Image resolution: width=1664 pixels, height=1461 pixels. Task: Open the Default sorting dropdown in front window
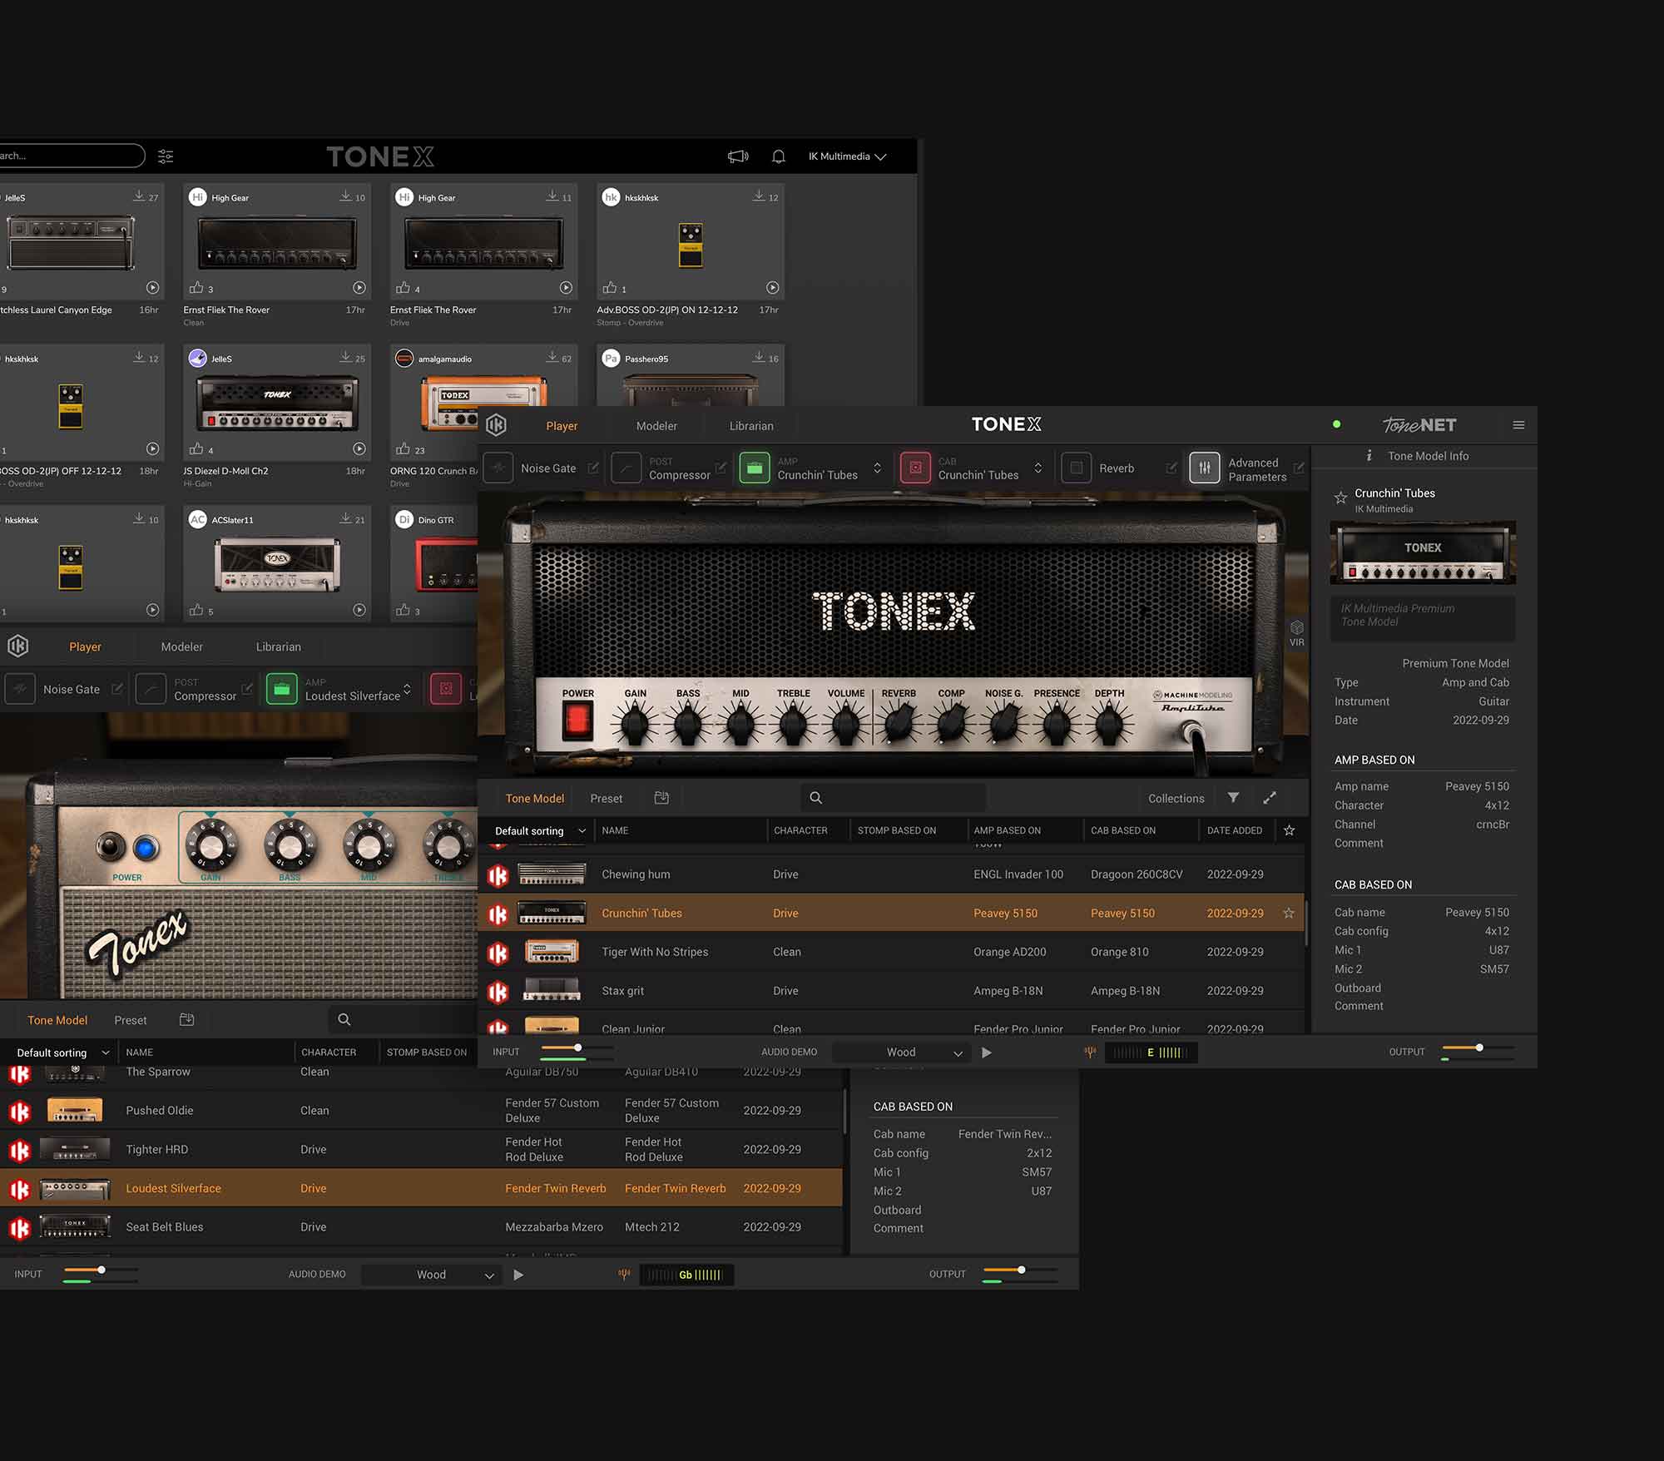pyautogui.click(x=539, y=830)
